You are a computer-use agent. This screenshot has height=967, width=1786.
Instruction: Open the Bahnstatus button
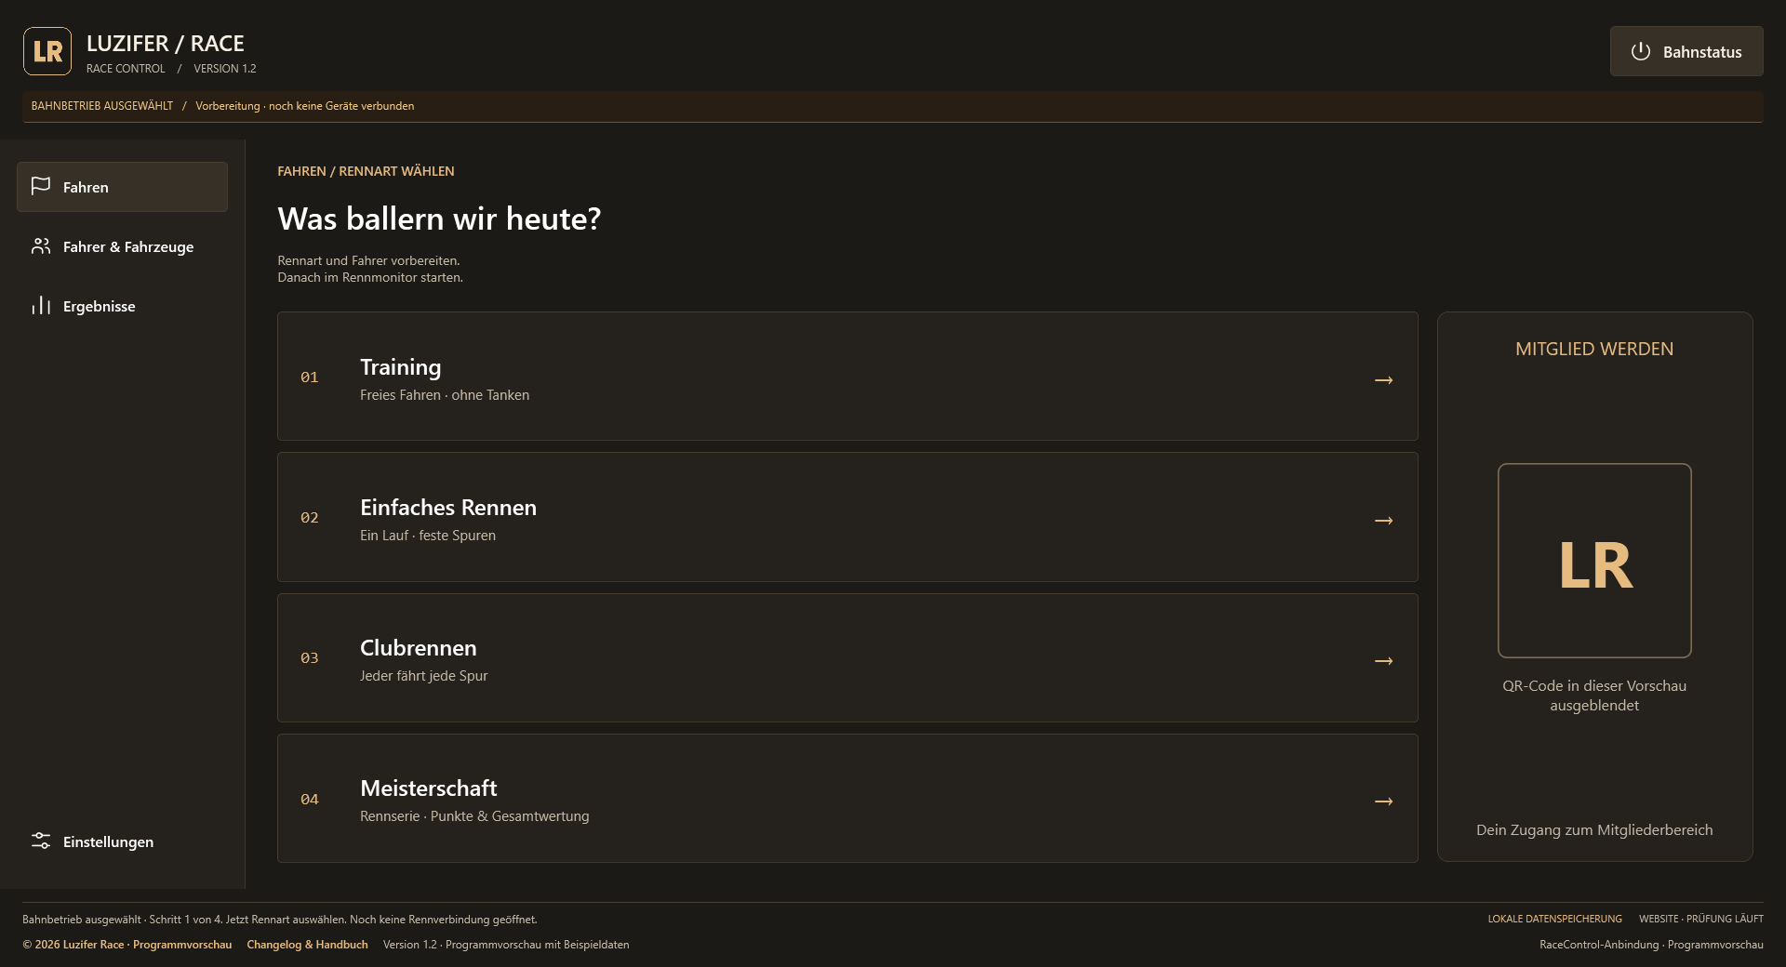[x=1686, y=51]
